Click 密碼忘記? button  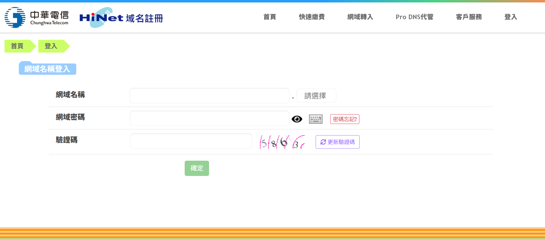tap(345, 119)
